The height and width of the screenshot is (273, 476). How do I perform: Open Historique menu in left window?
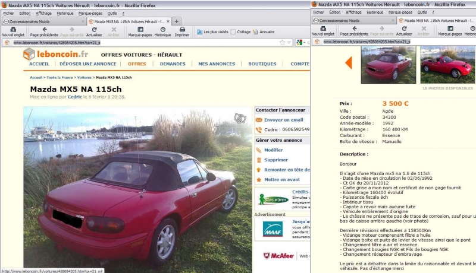65,13
